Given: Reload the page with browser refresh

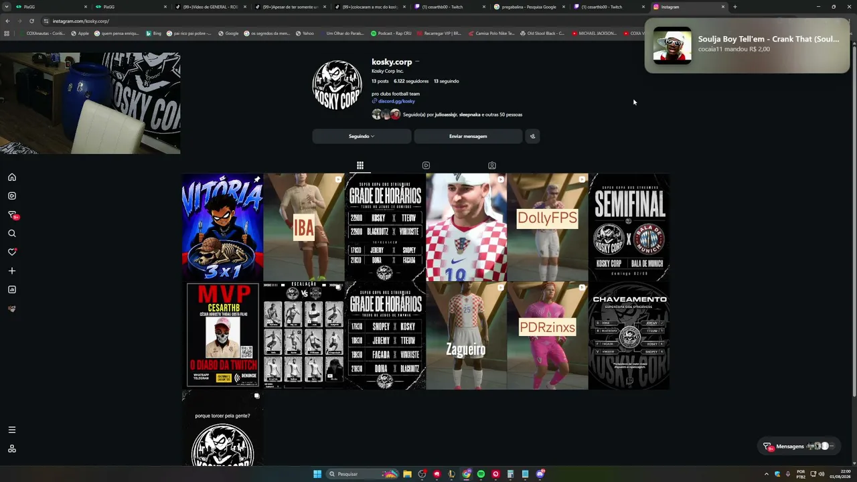Looking at the screenshot, I should tap(31, 21).
